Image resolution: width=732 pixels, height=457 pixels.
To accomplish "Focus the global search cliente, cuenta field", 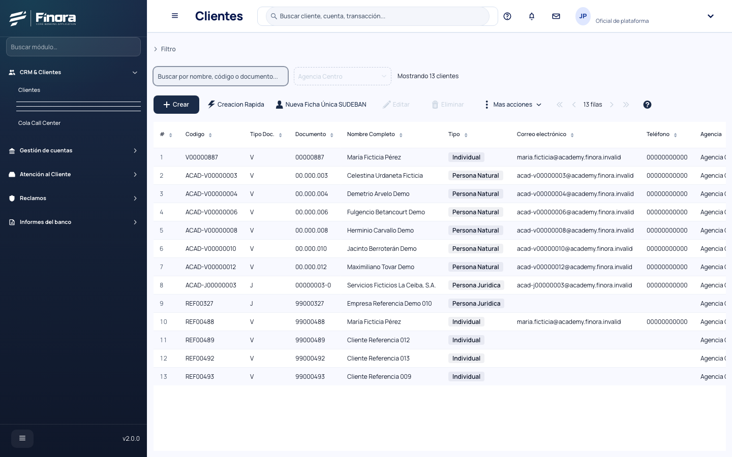I will [378, 16].
